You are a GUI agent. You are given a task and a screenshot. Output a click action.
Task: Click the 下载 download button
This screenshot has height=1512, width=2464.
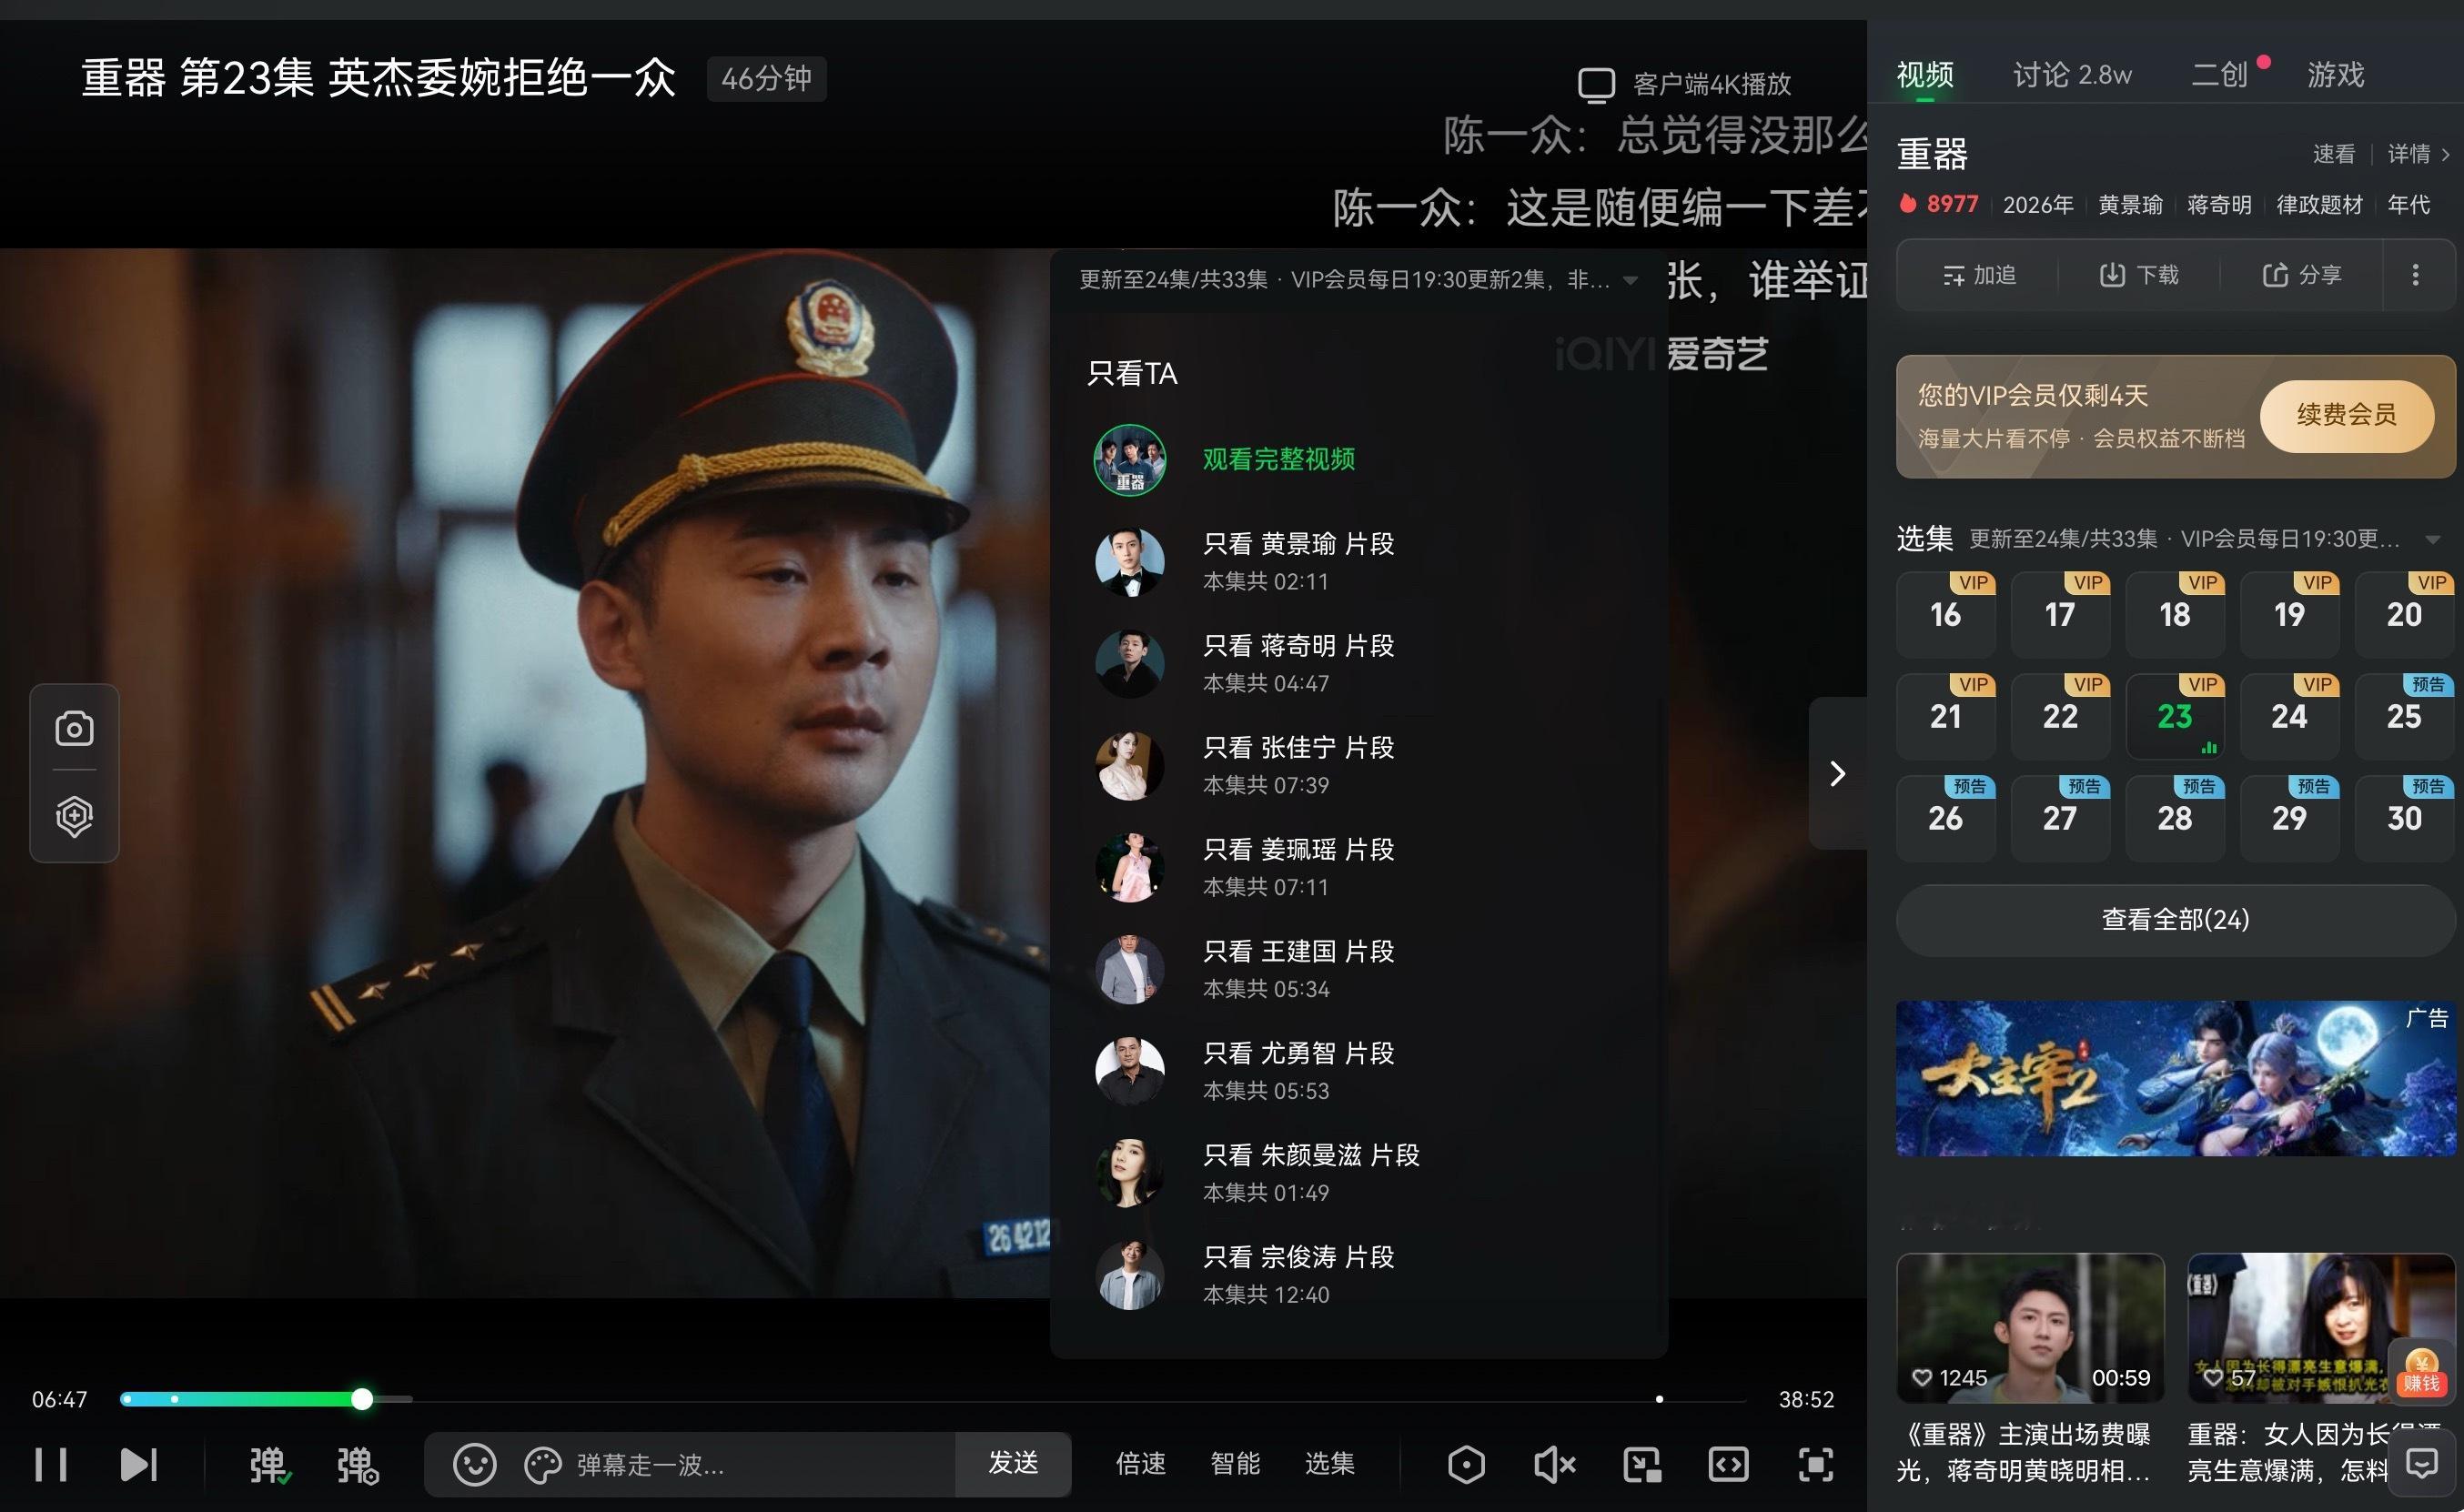pos(2138,275)
